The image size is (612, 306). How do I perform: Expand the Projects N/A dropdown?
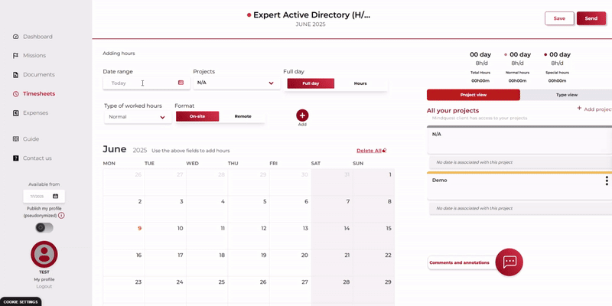pos(236,83)
